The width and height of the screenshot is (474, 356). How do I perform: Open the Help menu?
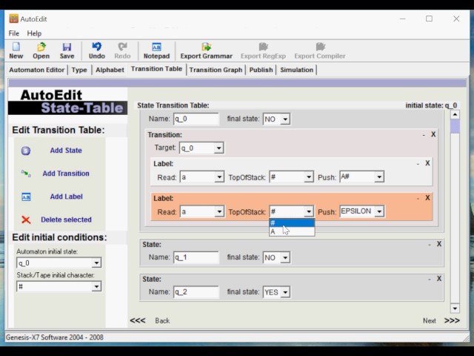click(x=34, y=33)
